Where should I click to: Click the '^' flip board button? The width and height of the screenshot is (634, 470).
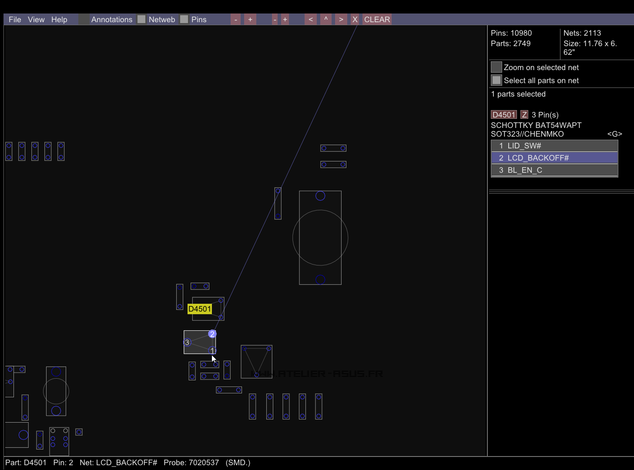coord(325,20)
